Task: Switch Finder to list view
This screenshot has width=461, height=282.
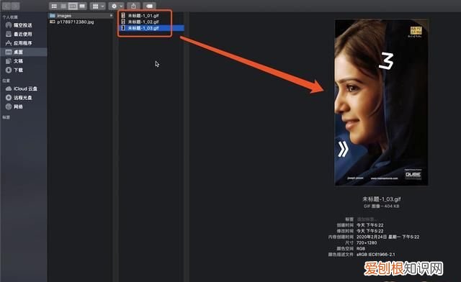Action: [x=63, y=6]
